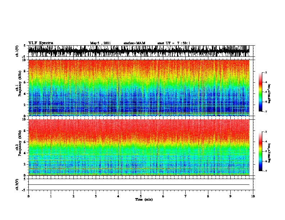The image size is (285, 220).
Task: Click the ch.2 color bar's log(PSD) label
Action: pos(269,153)
